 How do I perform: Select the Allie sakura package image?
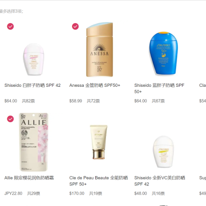click(34, 142)
